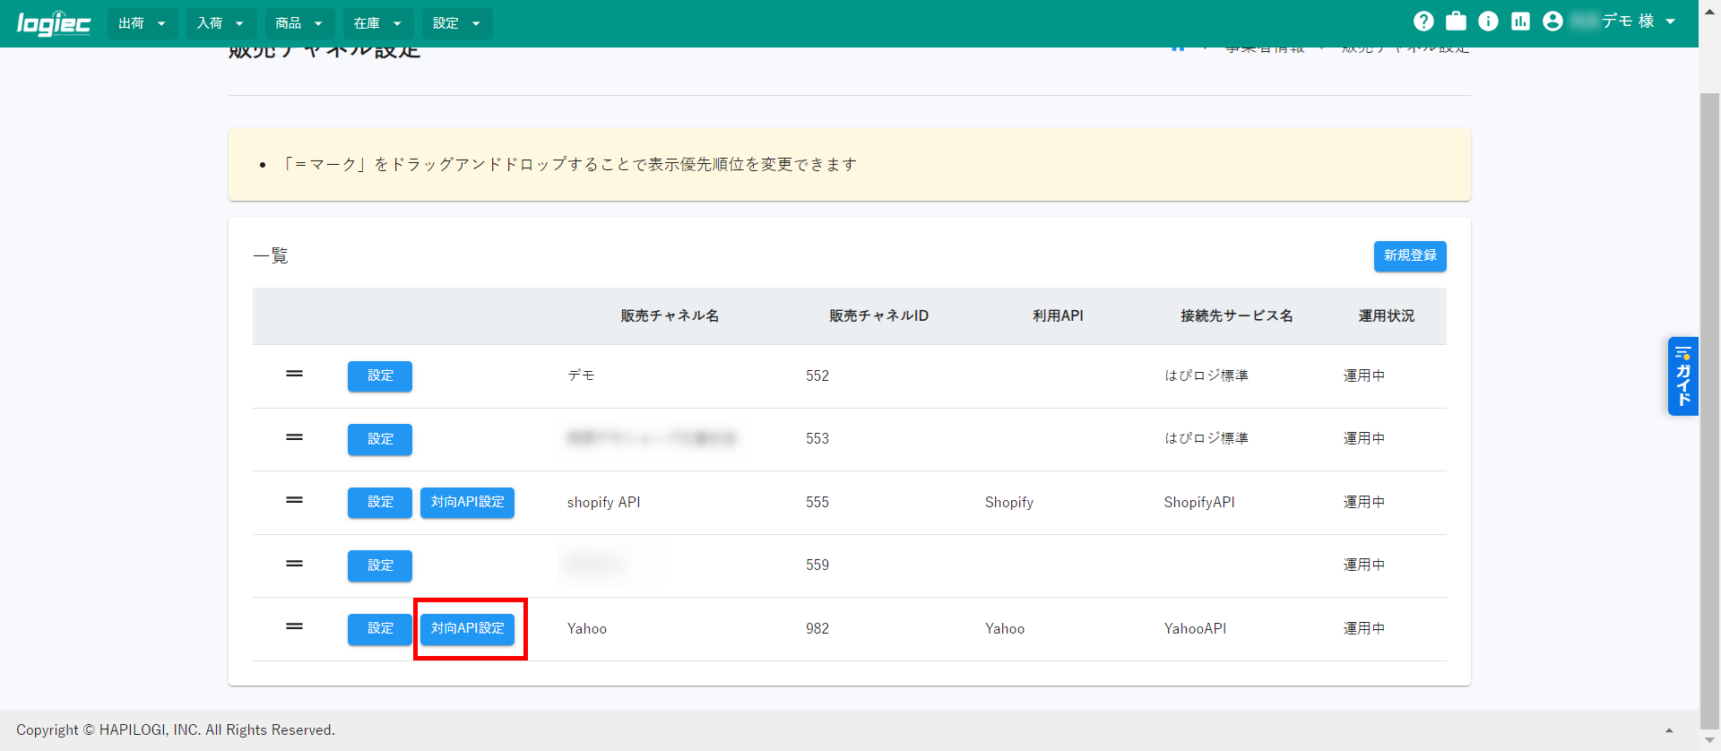Click drag handle on shopify API row
The height and width of the screenshot is (751, 1721).
(294, 501)
